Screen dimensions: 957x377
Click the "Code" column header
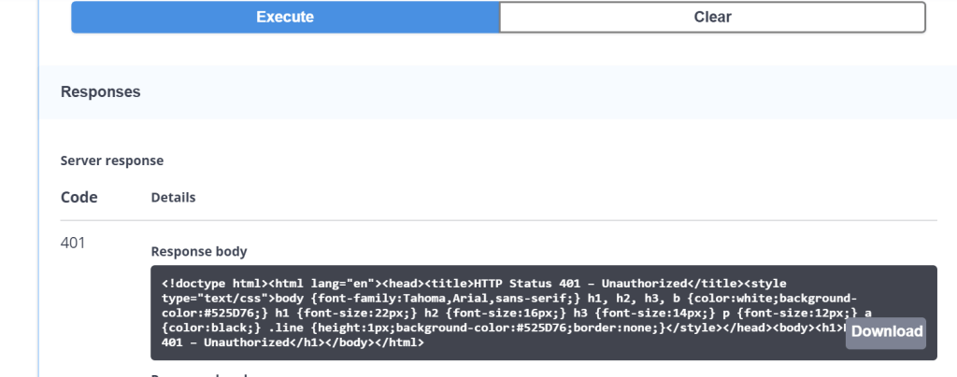click(x=79, y=197)
